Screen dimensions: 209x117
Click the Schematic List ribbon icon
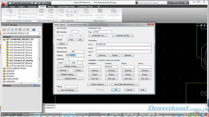[10, 12]
